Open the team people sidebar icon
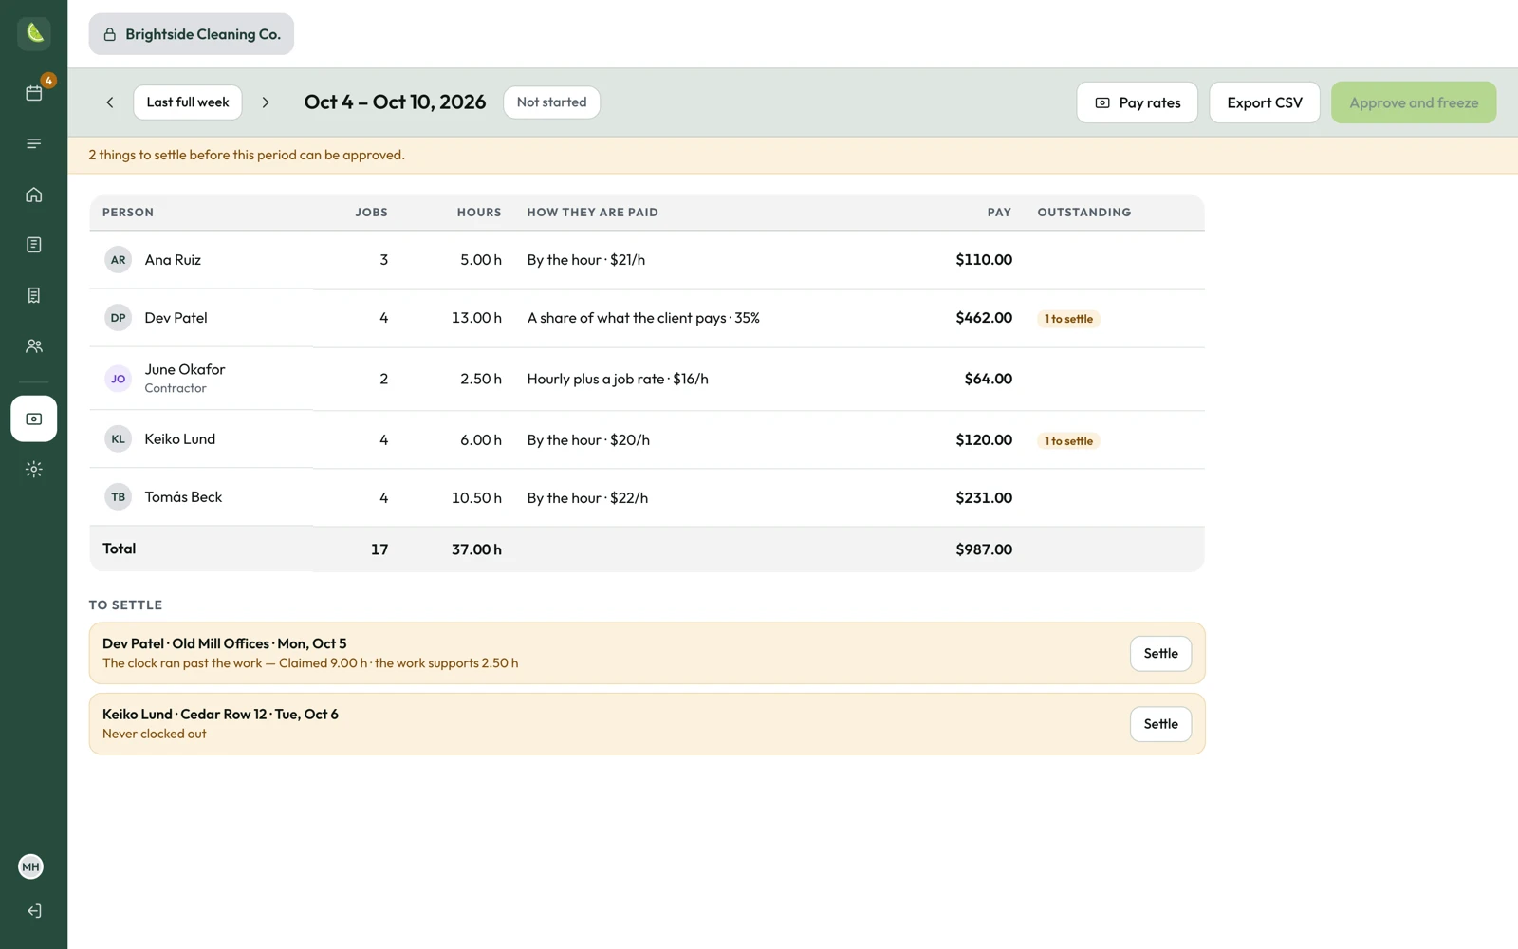 [34, 346]
